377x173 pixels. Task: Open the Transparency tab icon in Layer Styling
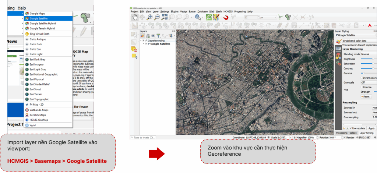pos(338,48)
